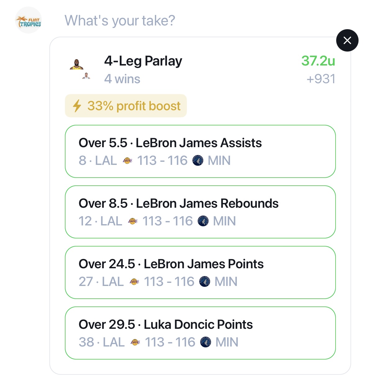Open the LeBron James Rebounds leg
This screenshot has height=385, width=366.
pyautogui.click(x=200, y=212)
